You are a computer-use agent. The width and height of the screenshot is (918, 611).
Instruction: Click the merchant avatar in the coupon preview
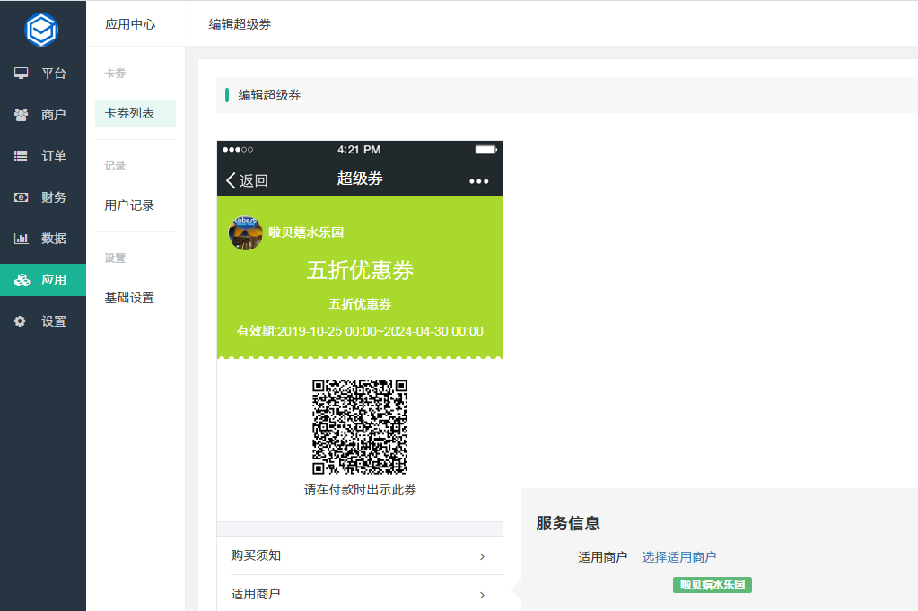245,232
